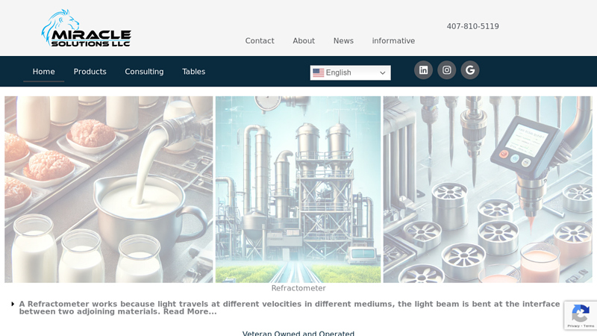Screen dimensions: 597x336
Task: Select the Home menu item
Action: (43, 72)
